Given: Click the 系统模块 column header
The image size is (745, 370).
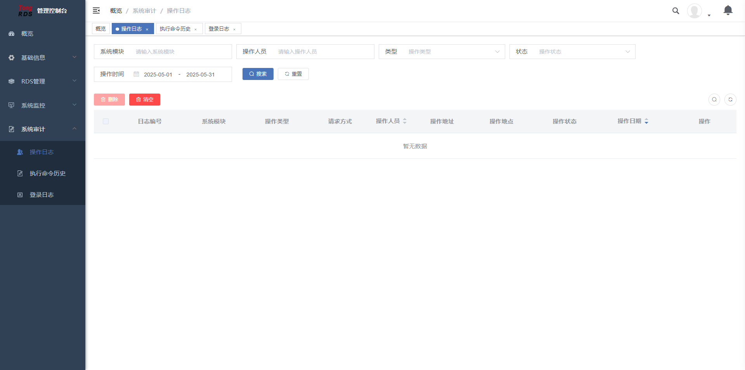Looking at the screenshot, I should pyautogui.click(x=214, y=122).
